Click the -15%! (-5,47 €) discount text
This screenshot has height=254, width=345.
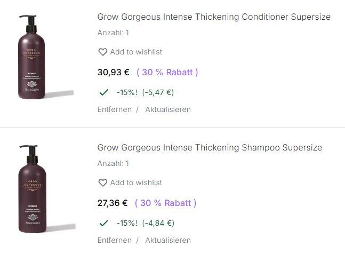coord(145,93)
